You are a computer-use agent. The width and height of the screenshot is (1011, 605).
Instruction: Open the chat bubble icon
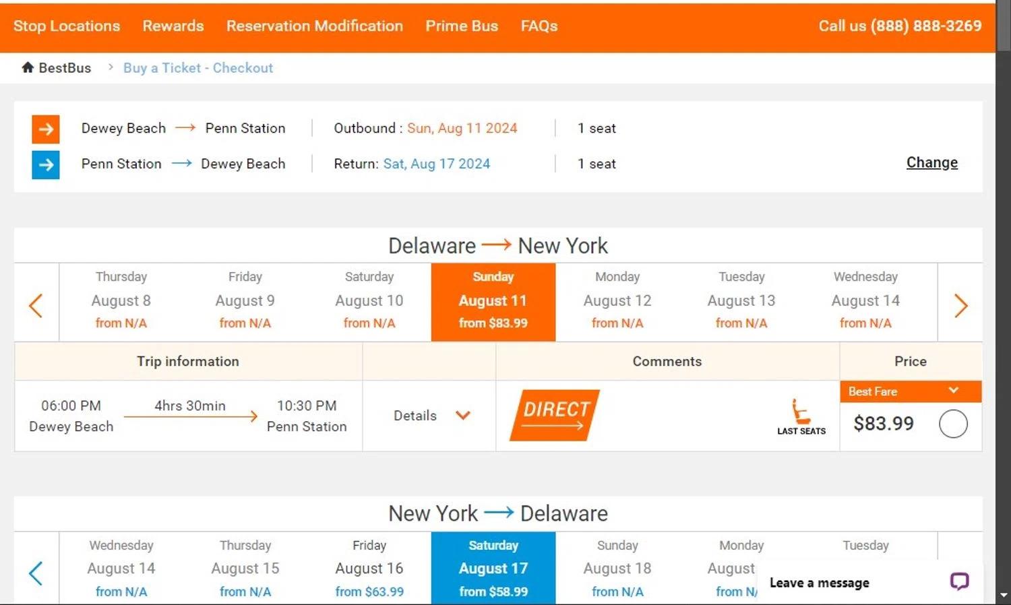(x=959, y=581)
